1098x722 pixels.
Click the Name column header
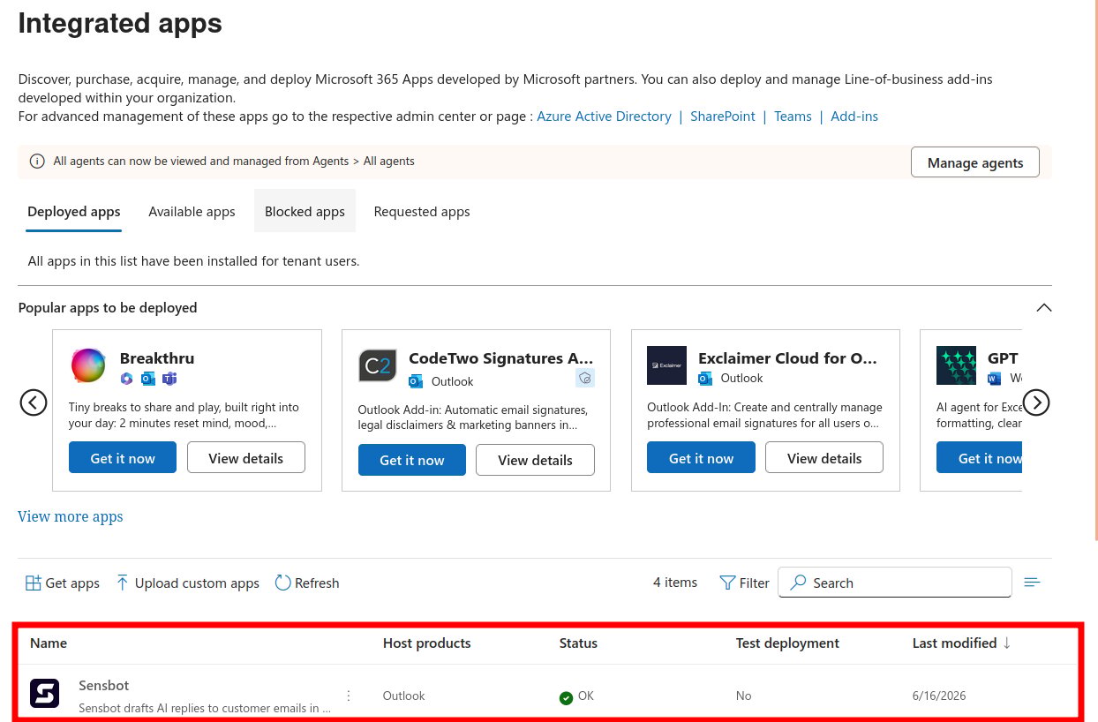click(x=49, y=643)
